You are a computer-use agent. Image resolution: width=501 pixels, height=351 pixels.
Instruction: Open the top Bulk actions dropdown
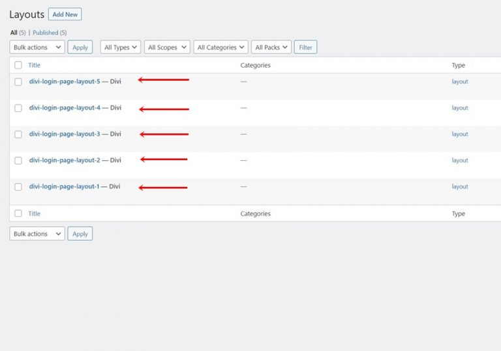(x=37, y=48)
